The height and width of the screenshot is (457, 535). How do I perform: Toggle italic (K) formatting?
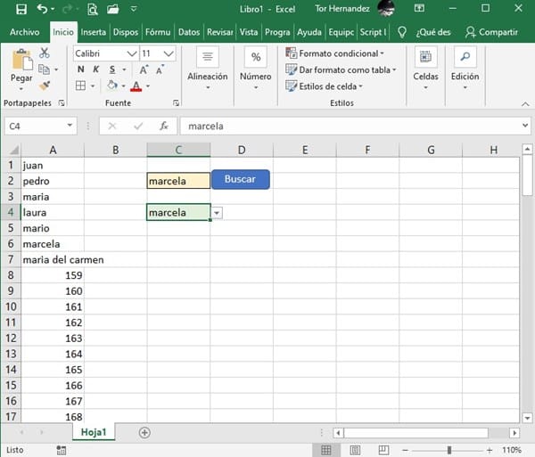95,69
